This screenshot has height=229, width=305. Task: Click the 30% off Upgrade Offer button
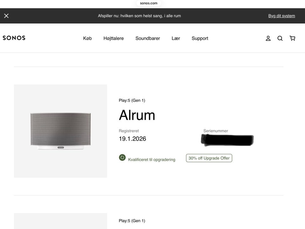click(209, 158)
